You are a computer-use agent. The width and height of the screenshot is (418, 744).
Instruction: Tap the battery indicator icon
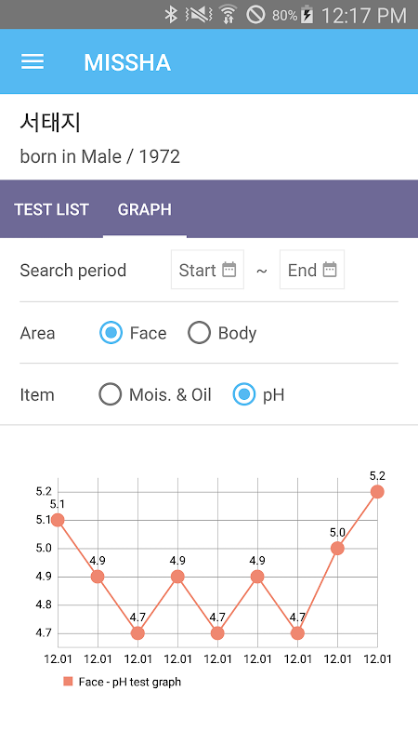307,15
